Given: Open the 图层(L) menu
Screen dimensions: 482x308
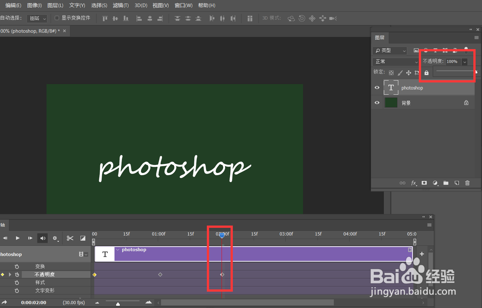Looking at the screenshot, I should 55,5.
